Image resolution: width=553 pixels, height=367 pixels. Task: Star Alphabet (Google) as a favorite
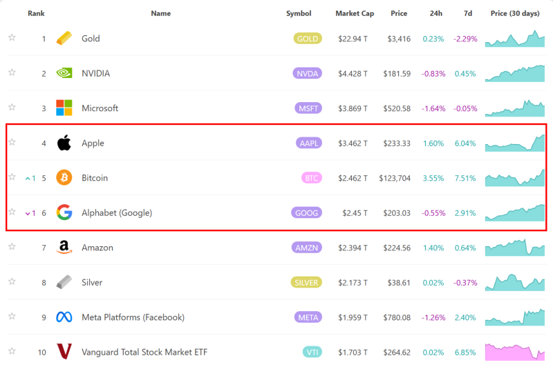click(12, 212)
